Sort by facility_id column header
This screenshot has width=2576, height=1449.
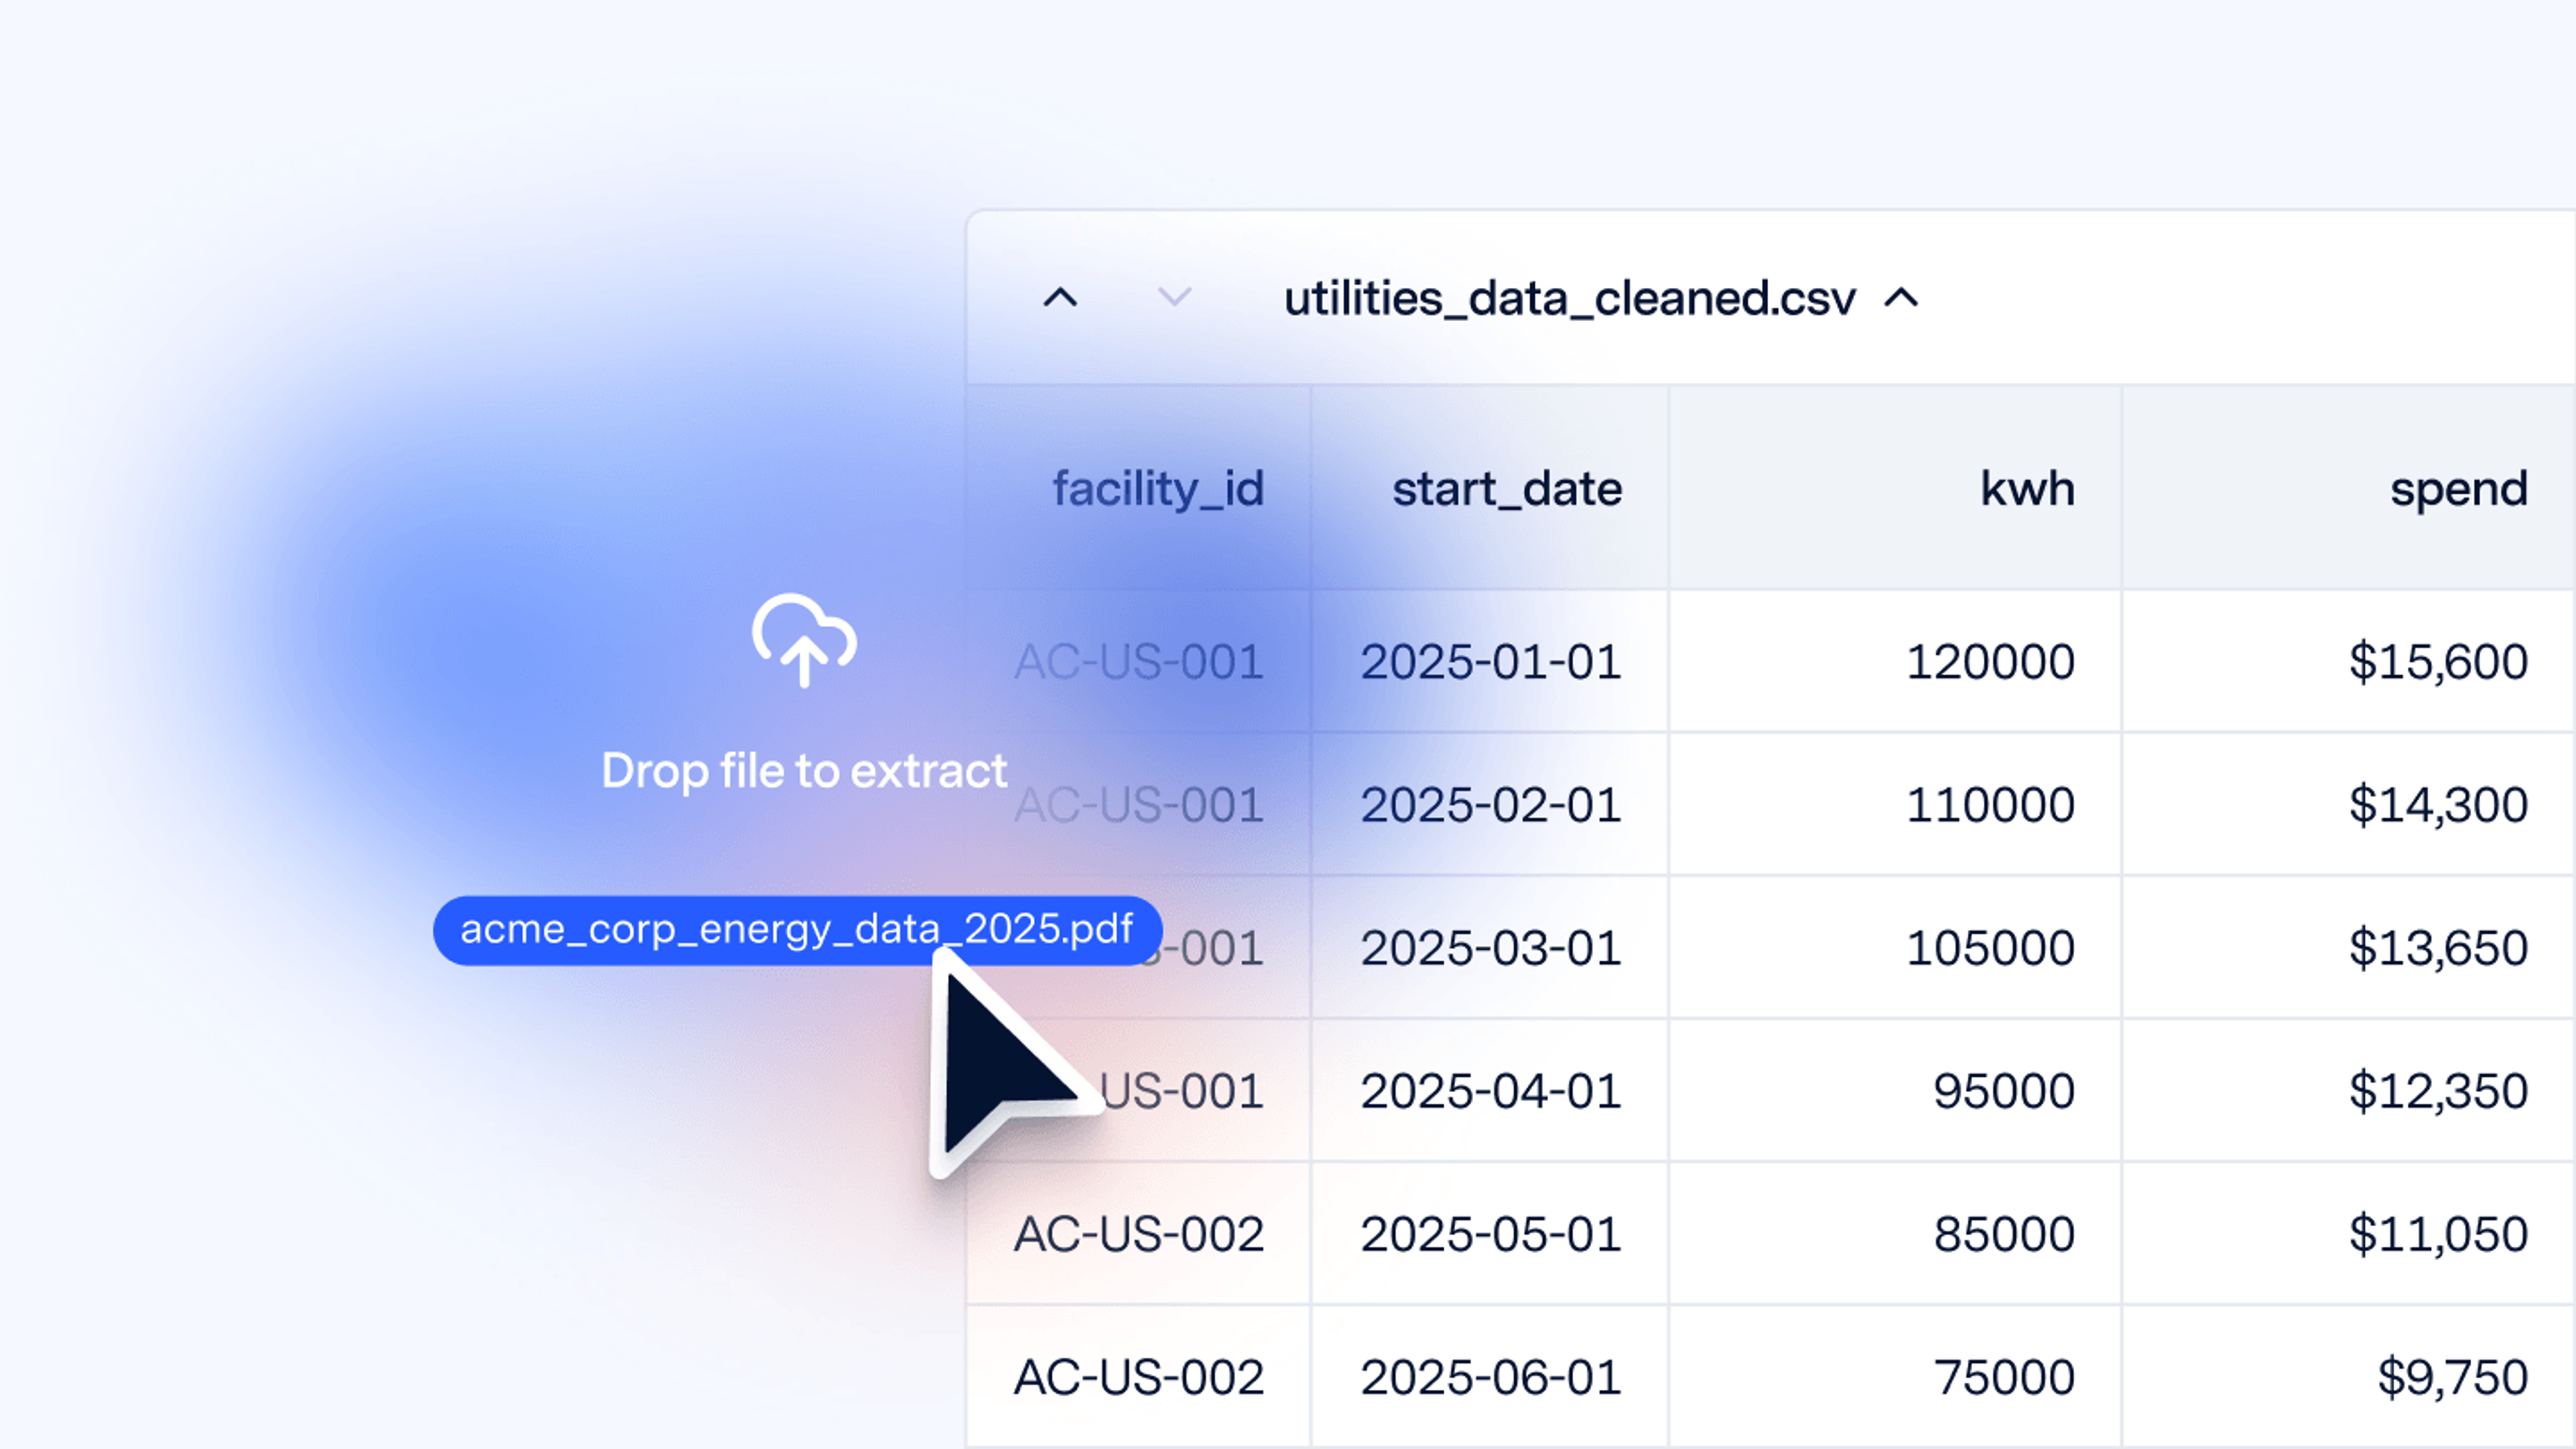coord(1138,488)
